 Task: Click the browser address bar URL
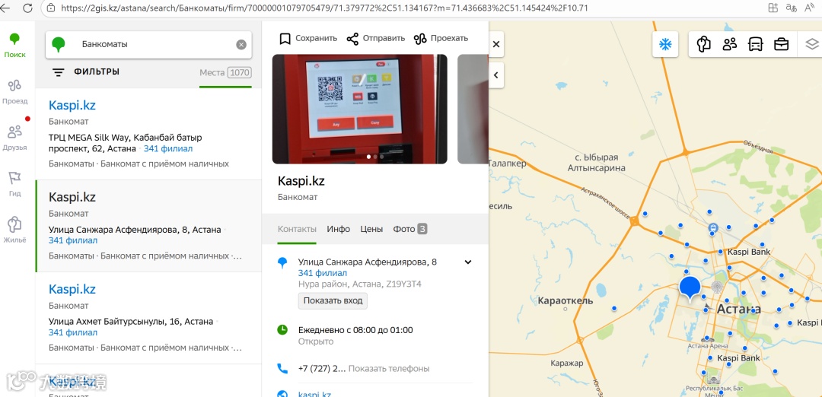point(324,8)
